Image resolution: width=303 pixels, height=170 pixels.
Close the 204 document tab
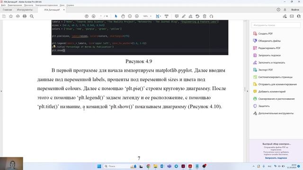[x=64, y=9]
